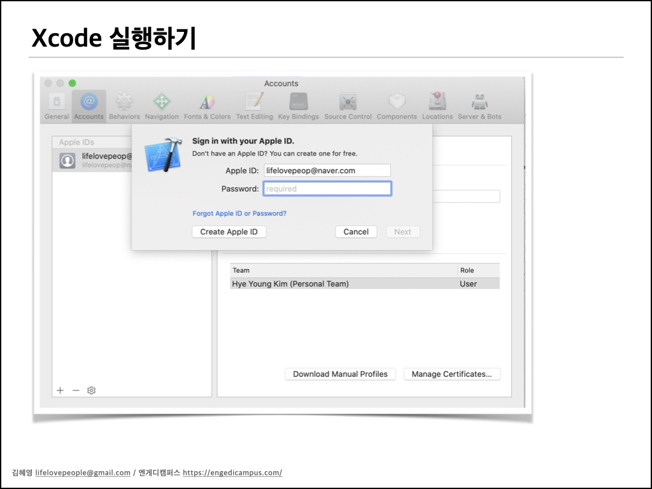Focus the Apple ID text field
Screen dimensions: 652x489
coord(327,171)
